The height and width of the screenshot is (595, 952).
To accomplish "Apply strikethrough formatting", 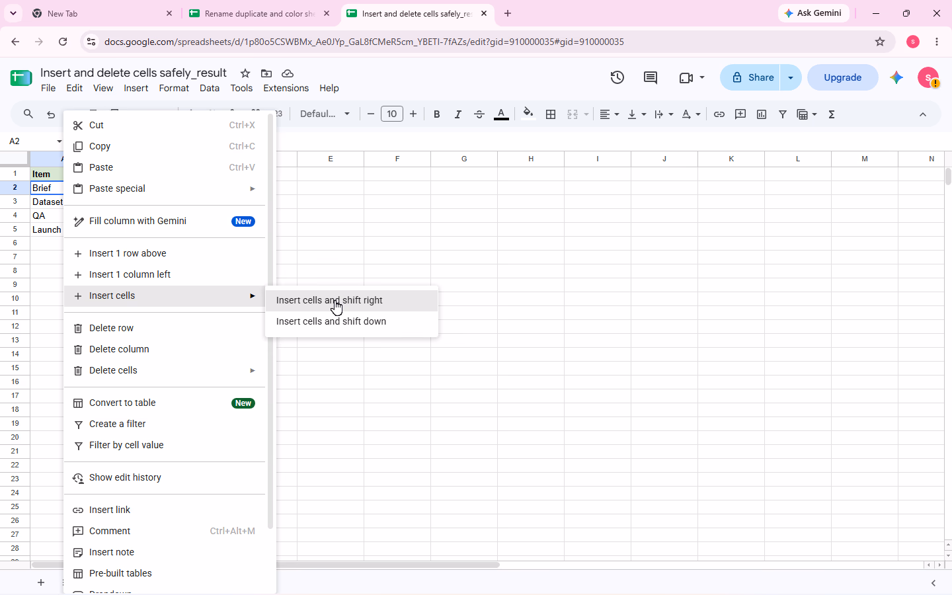I will (x=479, y=114).
